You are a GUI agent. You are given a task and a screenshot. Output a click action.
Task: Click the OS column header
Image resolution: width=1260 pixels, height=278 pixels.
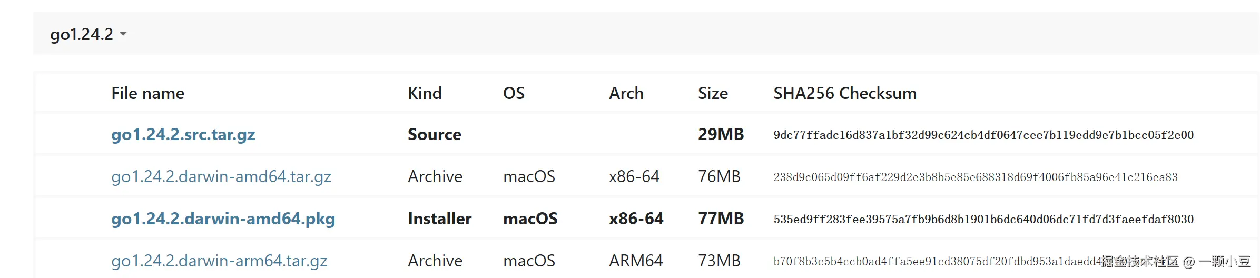[x=514, y=94]
